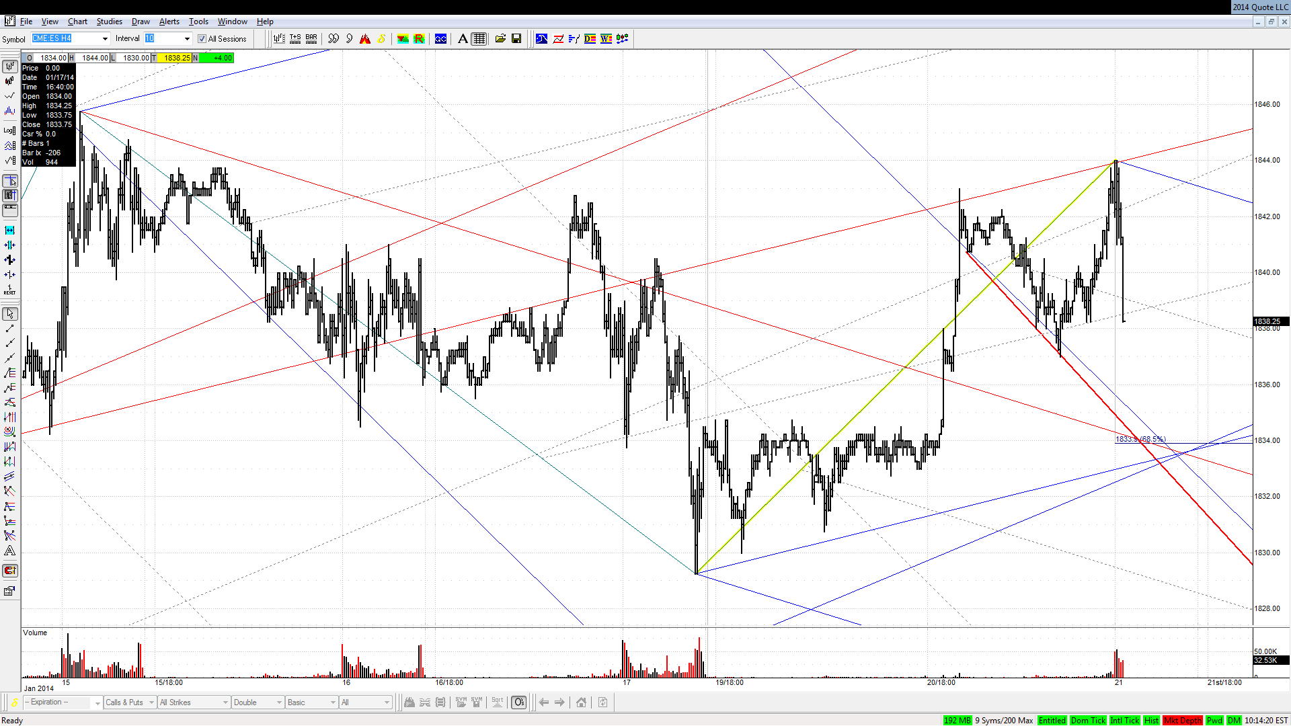Click the home icon in bottom toolbar
The width and height of the screenshot is (1291, 726).
(581, 702)
